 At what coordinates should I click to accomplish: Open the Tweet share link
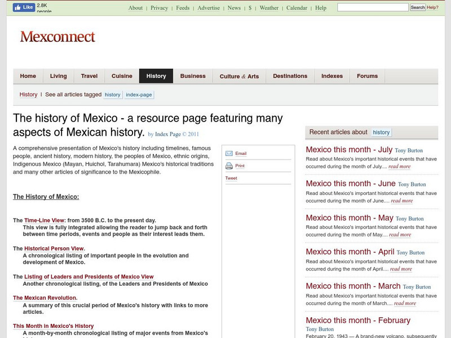[231, 178]
